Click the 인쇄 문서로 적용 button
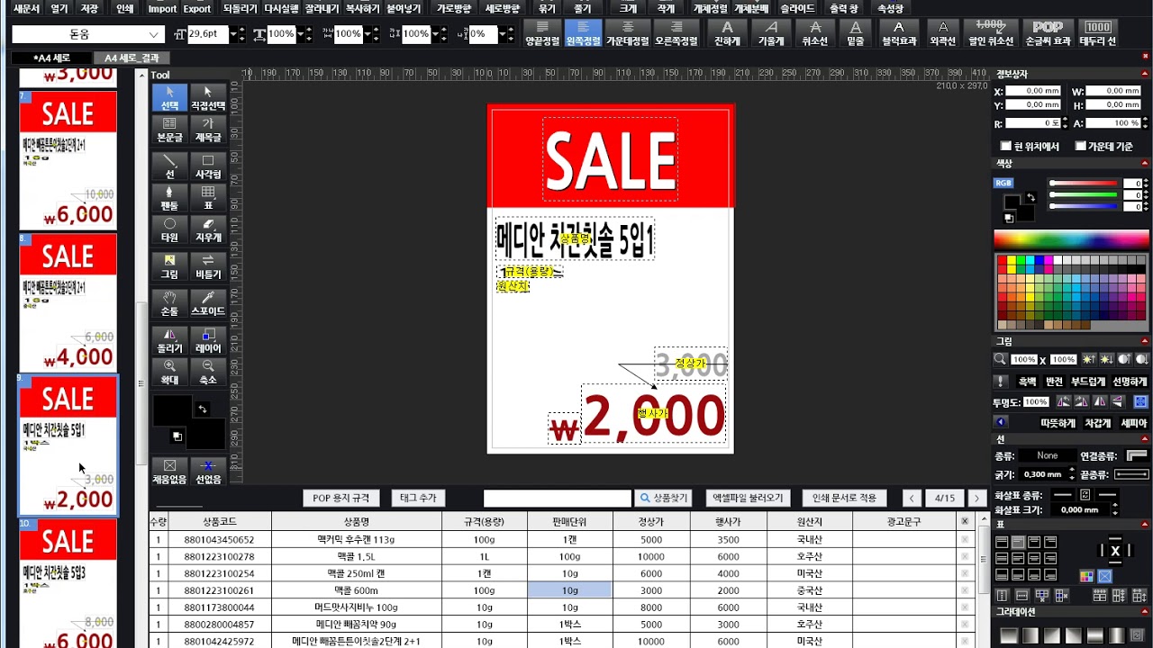 coord(844,498)
